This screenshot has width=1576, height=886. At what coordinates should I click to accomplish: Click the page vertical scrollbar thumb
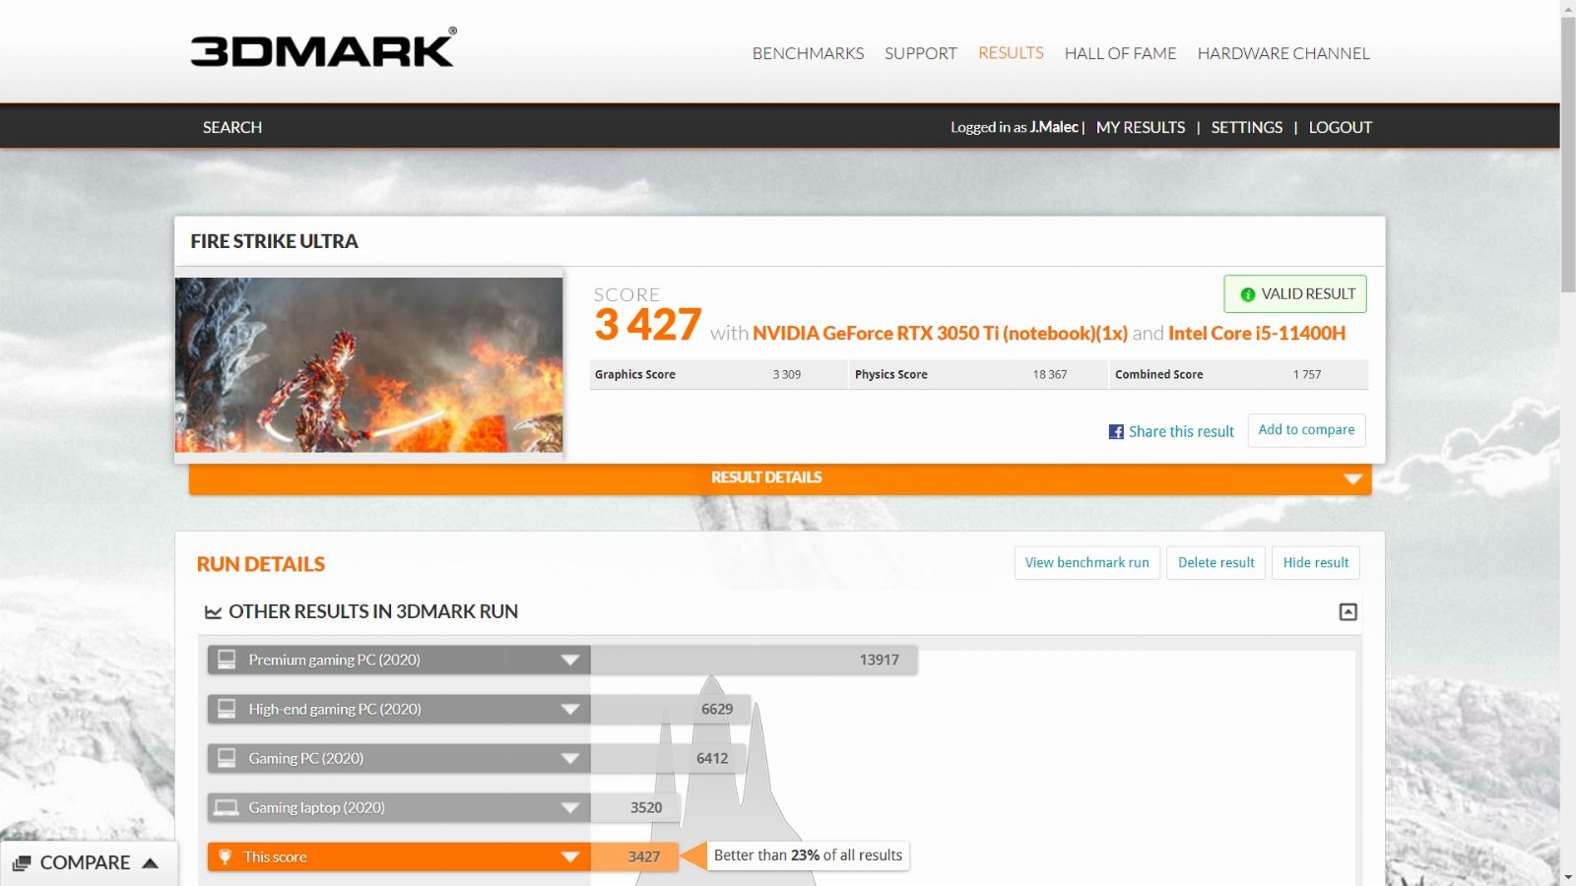[1568, 154]
